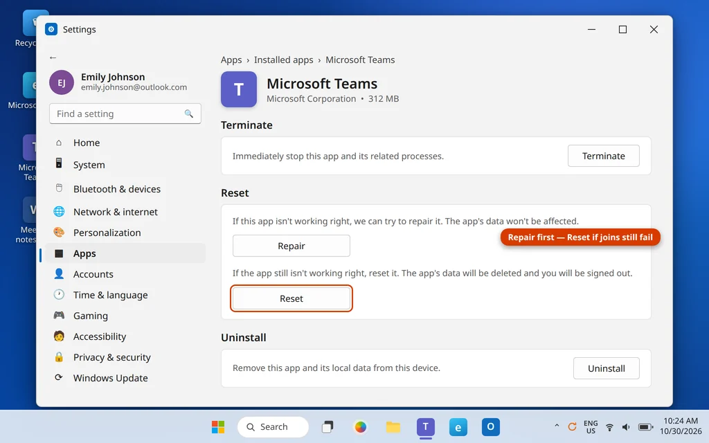709x443 pixels.
Task: Click the battery icon in the tray
Action: click(645, 427)
